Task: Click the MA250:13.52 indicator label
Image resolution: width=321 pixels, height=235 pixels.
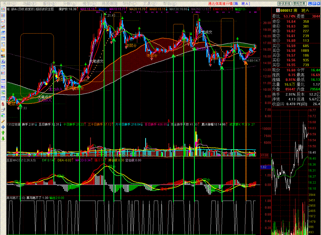Action: (200, 9)
